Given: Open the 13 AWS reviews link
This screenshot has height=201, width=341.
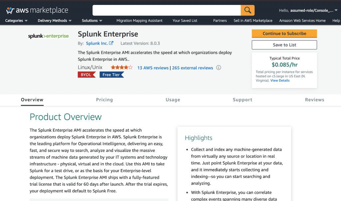Looking at the screenshot, I should pos(153,68).
